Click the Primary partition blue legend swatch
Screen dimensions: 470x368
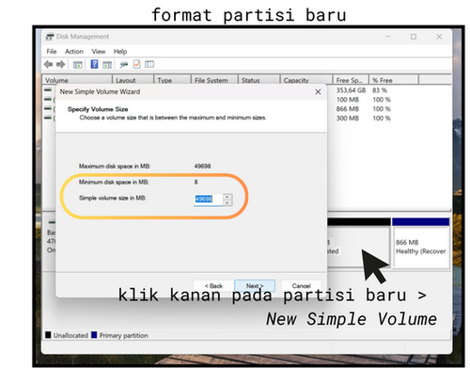click(x=94, y=335)
